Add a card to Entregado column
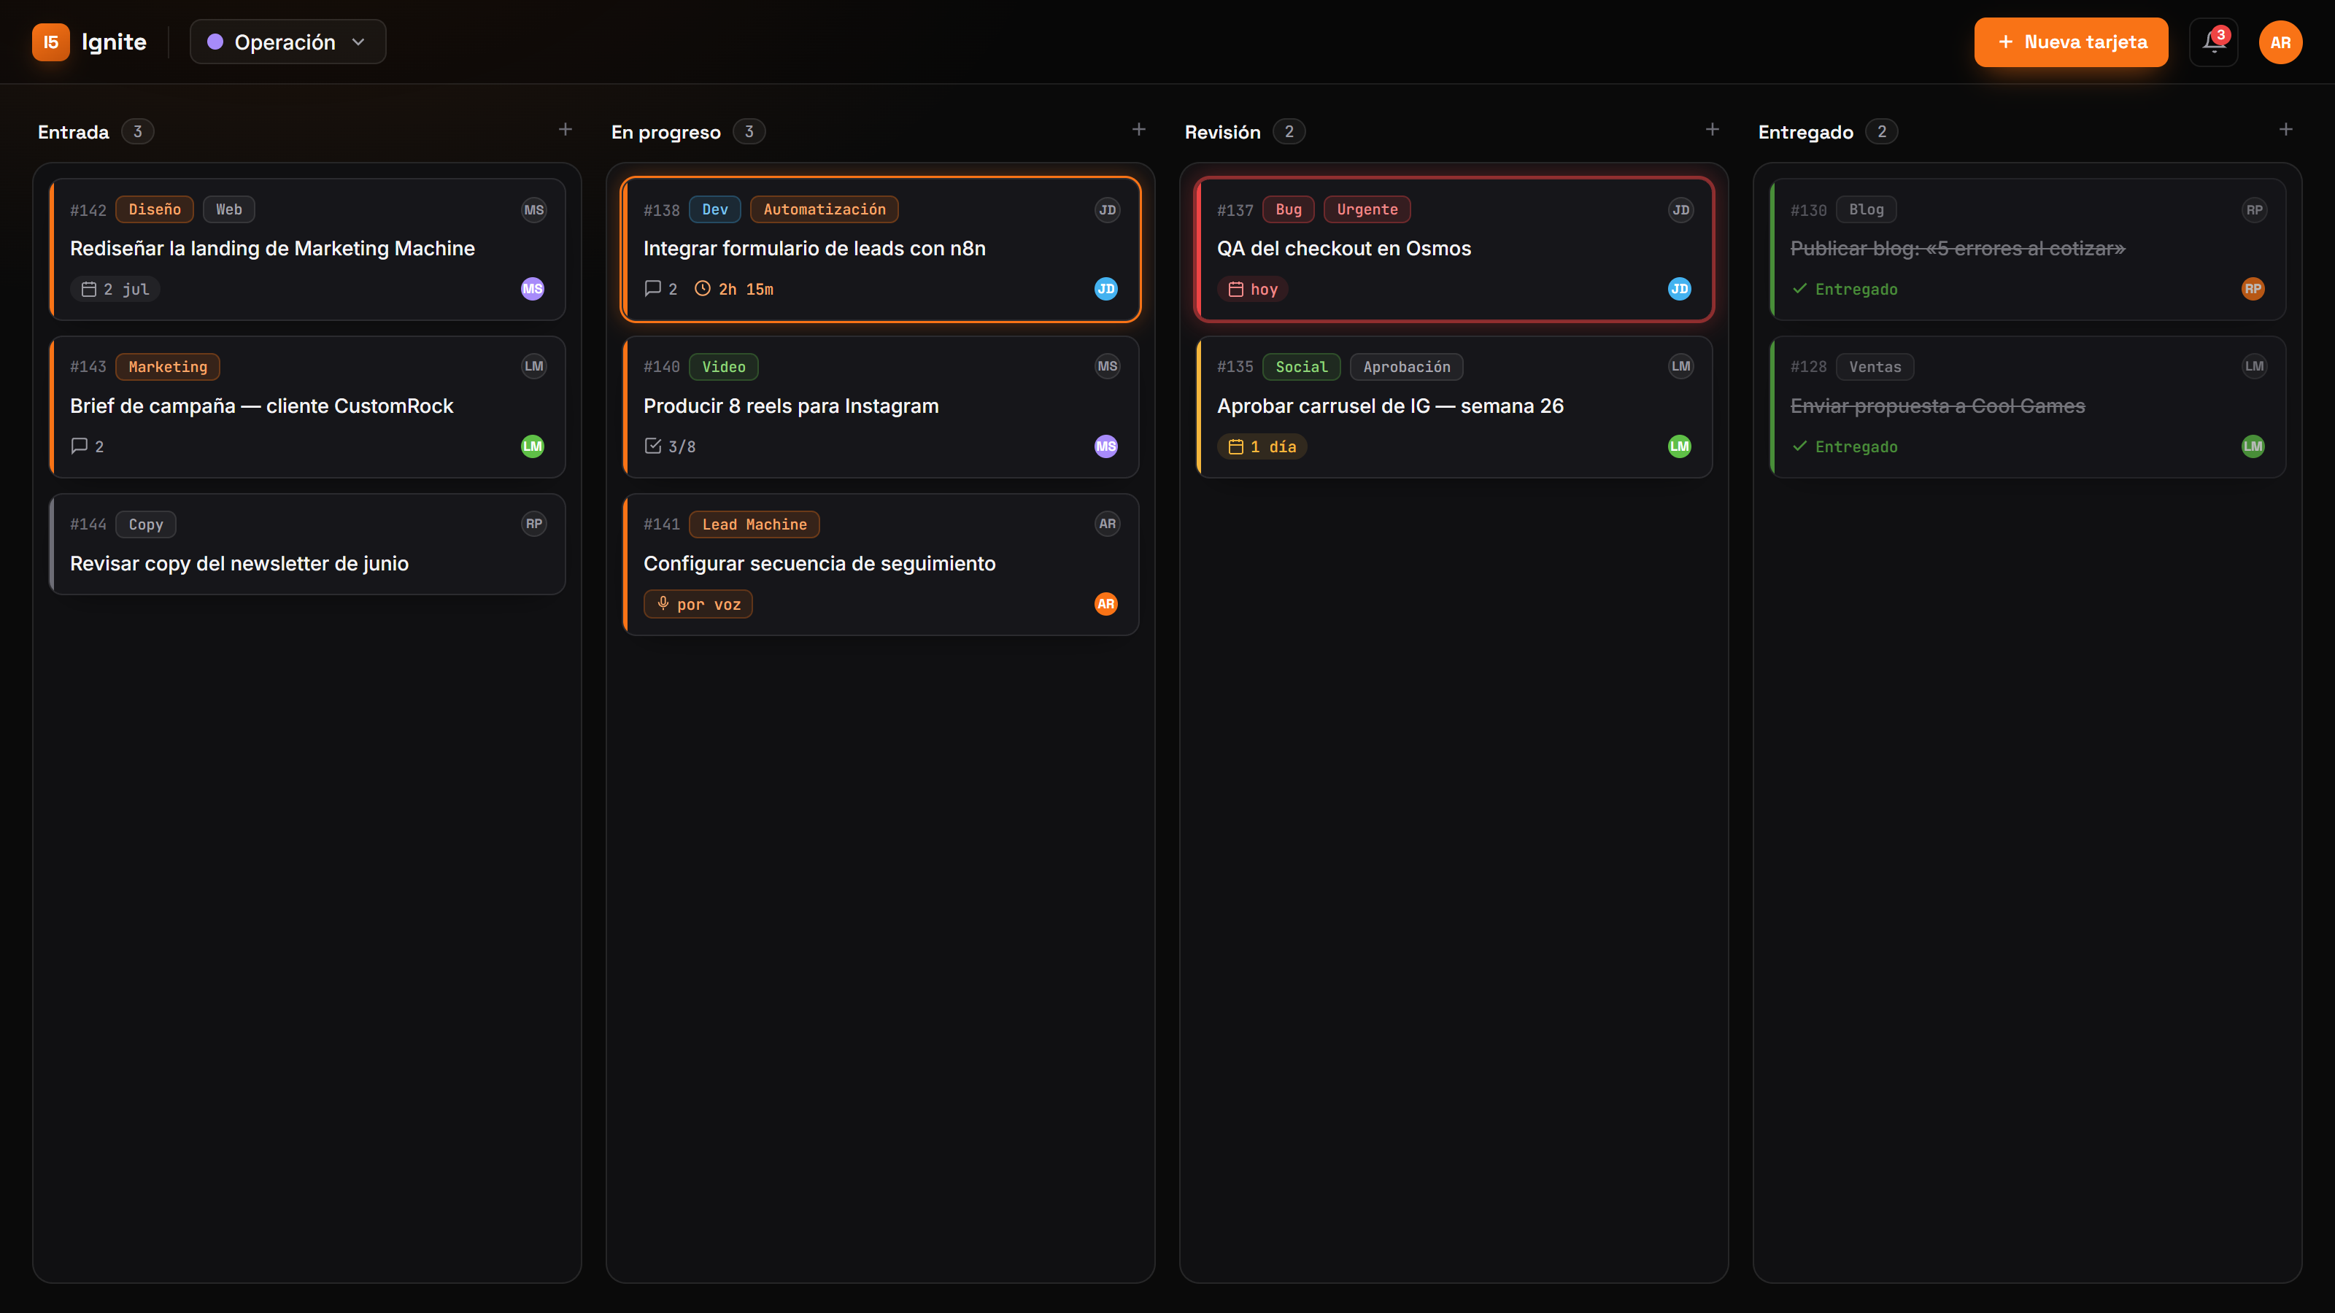Image resolution: width=2335 pixels, height=1313 pixels. point(2285,130)
